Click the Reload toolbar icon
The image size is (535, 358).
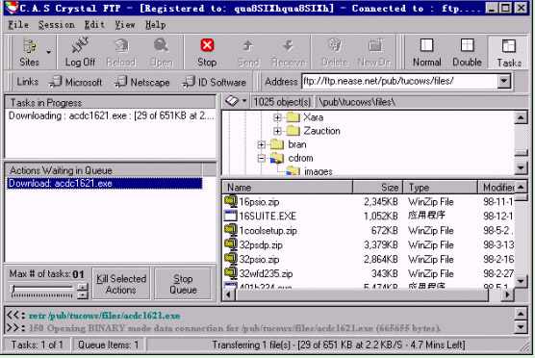(121, 53)
